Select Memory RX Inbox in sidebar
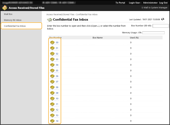170x125 pixels. pyautogui.click(x=13, y=20)
